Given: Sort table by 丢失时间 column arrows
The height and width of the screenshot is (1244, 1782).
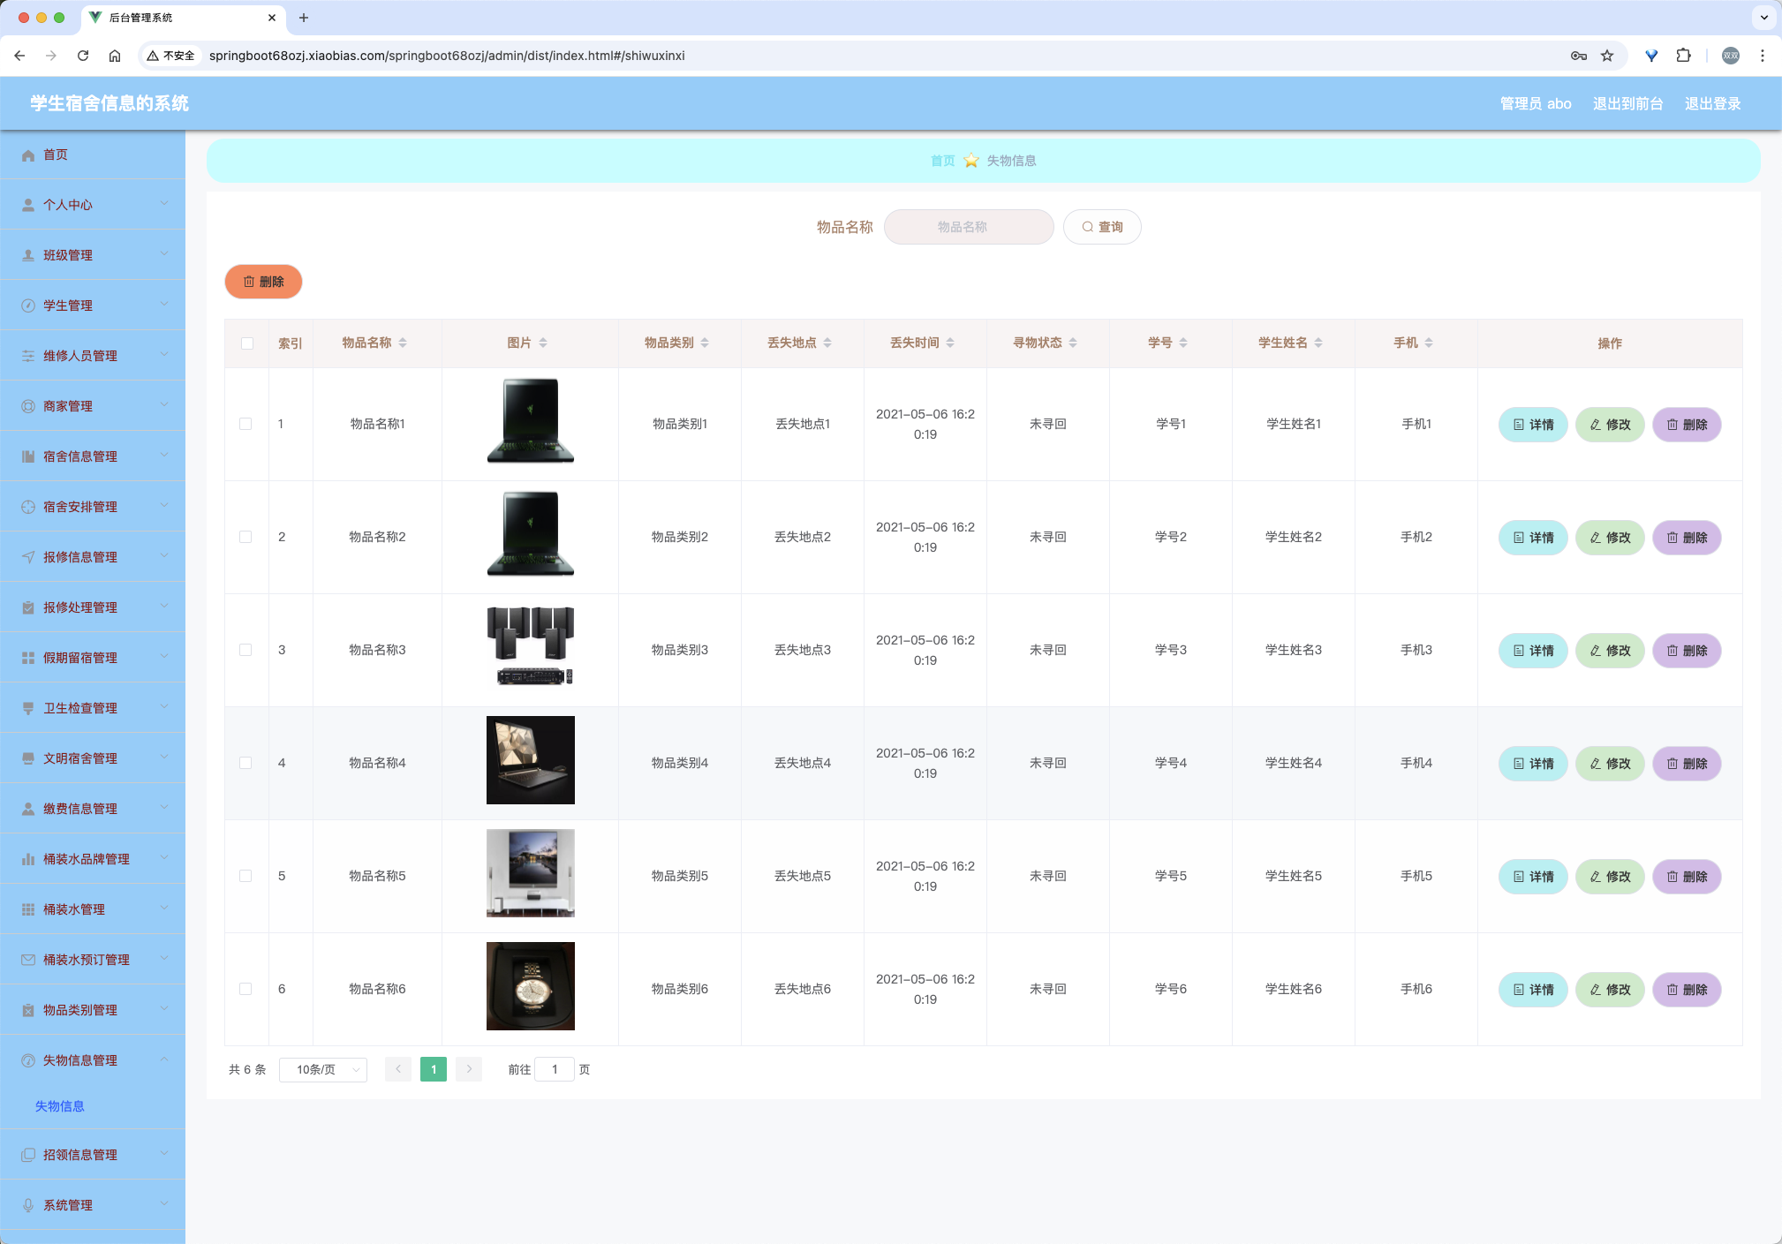Looking at the screenshot, I should pos(950,343).
